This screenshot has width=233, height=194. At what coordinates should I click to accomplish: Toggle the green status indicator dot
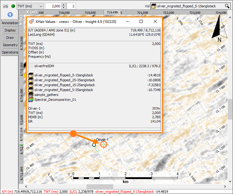click(13, 6)
